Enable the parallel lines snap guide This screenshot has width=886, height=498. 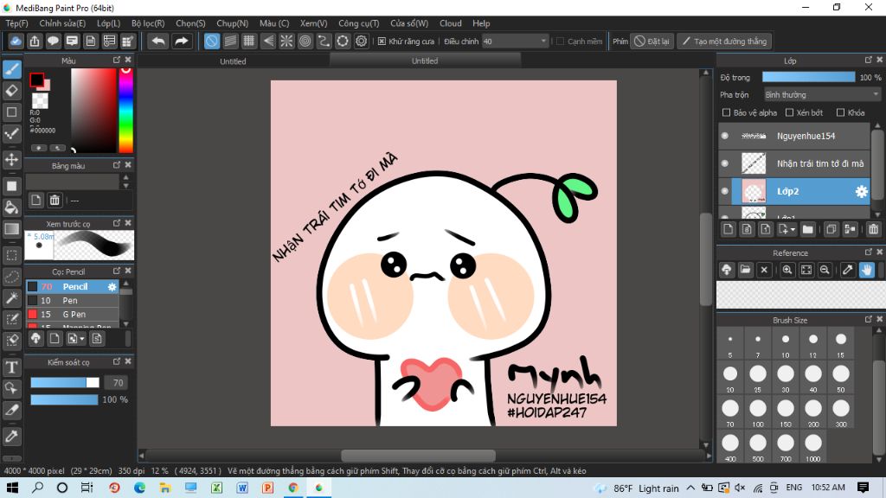(230, 41)
